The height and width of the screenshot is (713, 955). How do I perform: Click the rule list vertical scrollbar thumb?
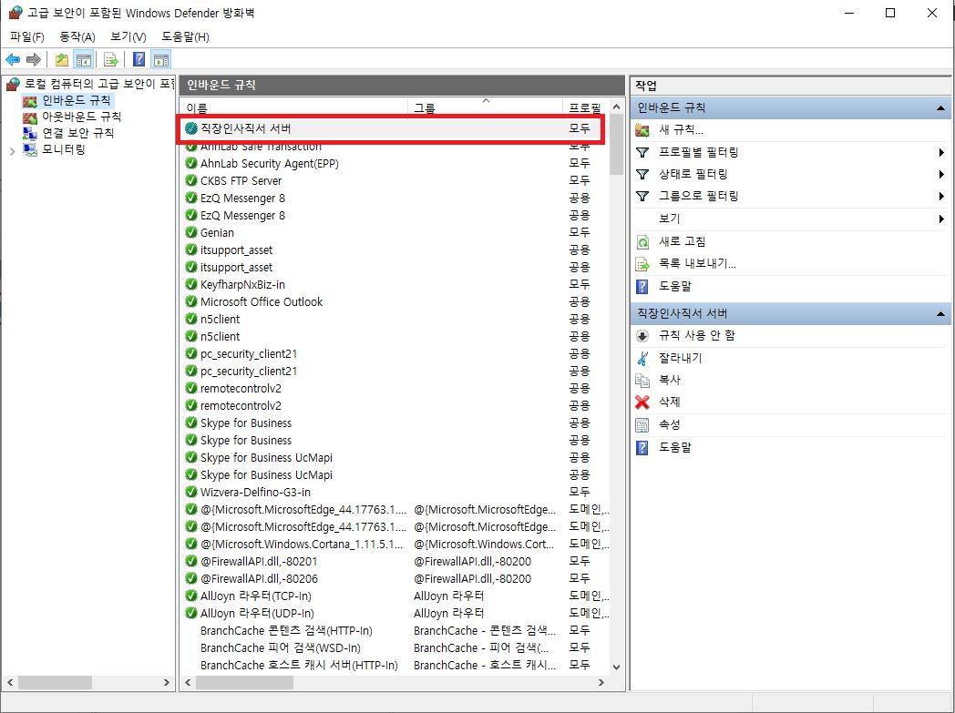point(616,144)
